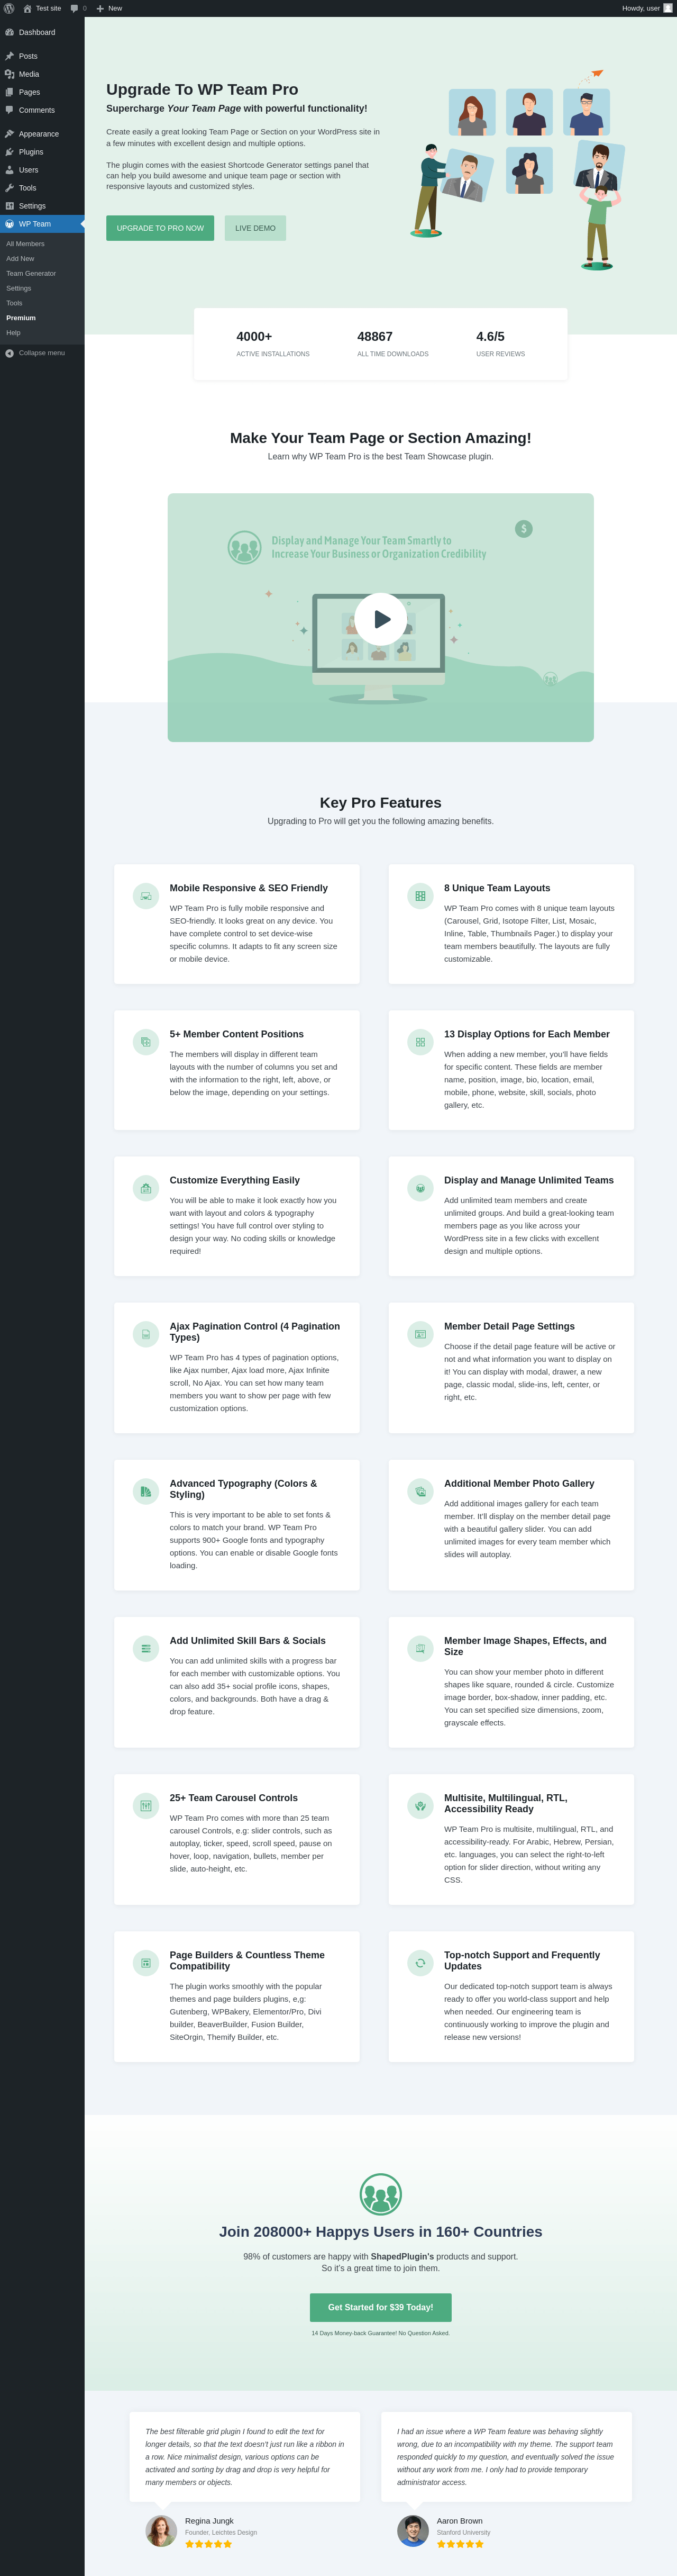The image size is (677, 2576).
Task: Click the Settings sliders icon in sidebar
Action: tap(9, 206)
